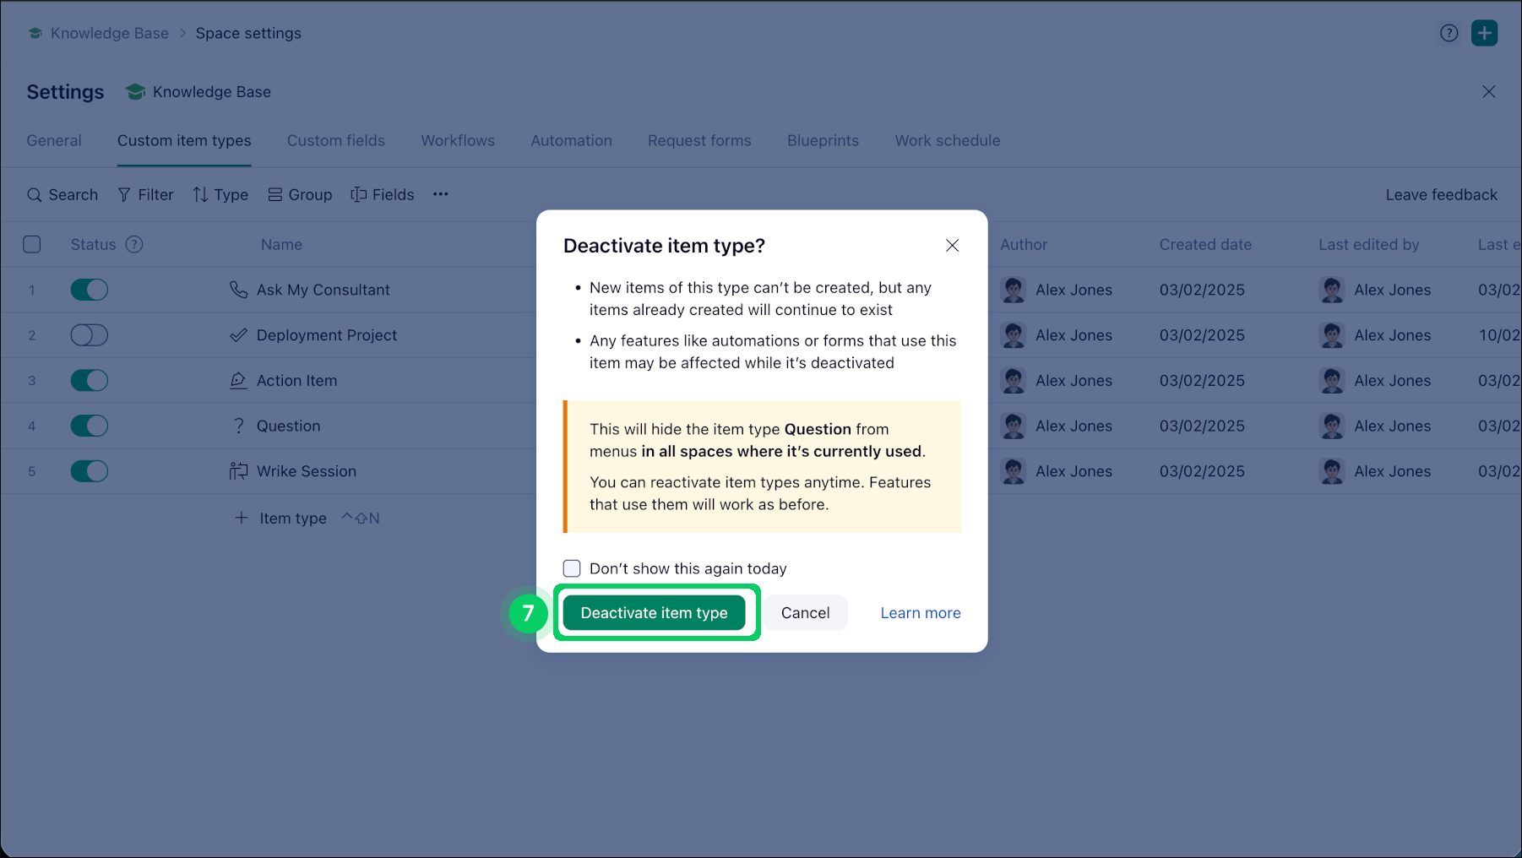The image size is (1522, 858).
Task: Click the last-edited-by avatar for Wrike Session
Action: pos(1332,471)
